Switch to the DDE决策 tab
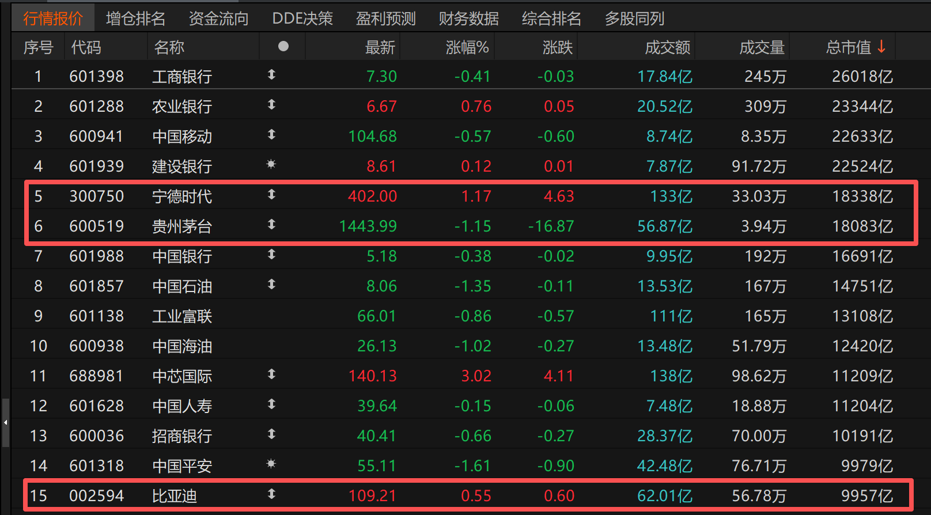This screenshot has height=515, width=931. (x=302, y=18)
